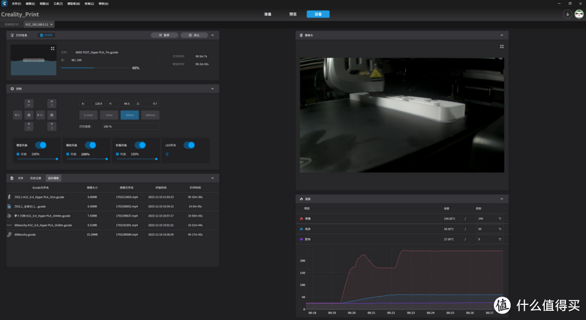Jog the print head with X- arrow

coord(17,115)
